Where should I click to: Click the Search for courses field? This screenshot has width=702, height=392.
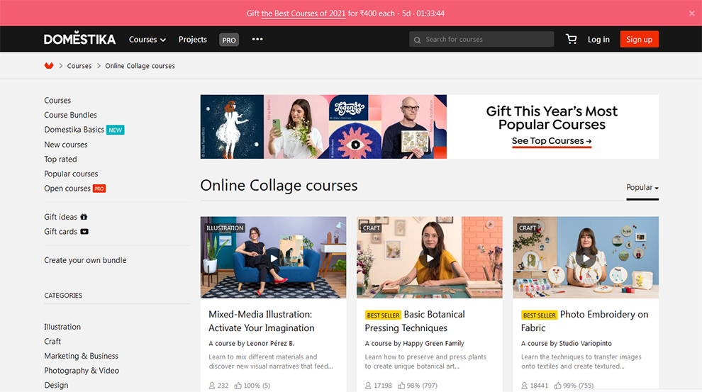coord(481,39)
